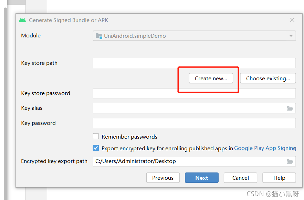Enable the Remember passwords checkbox
The image size is (304, 200).
tap(96, 137)
